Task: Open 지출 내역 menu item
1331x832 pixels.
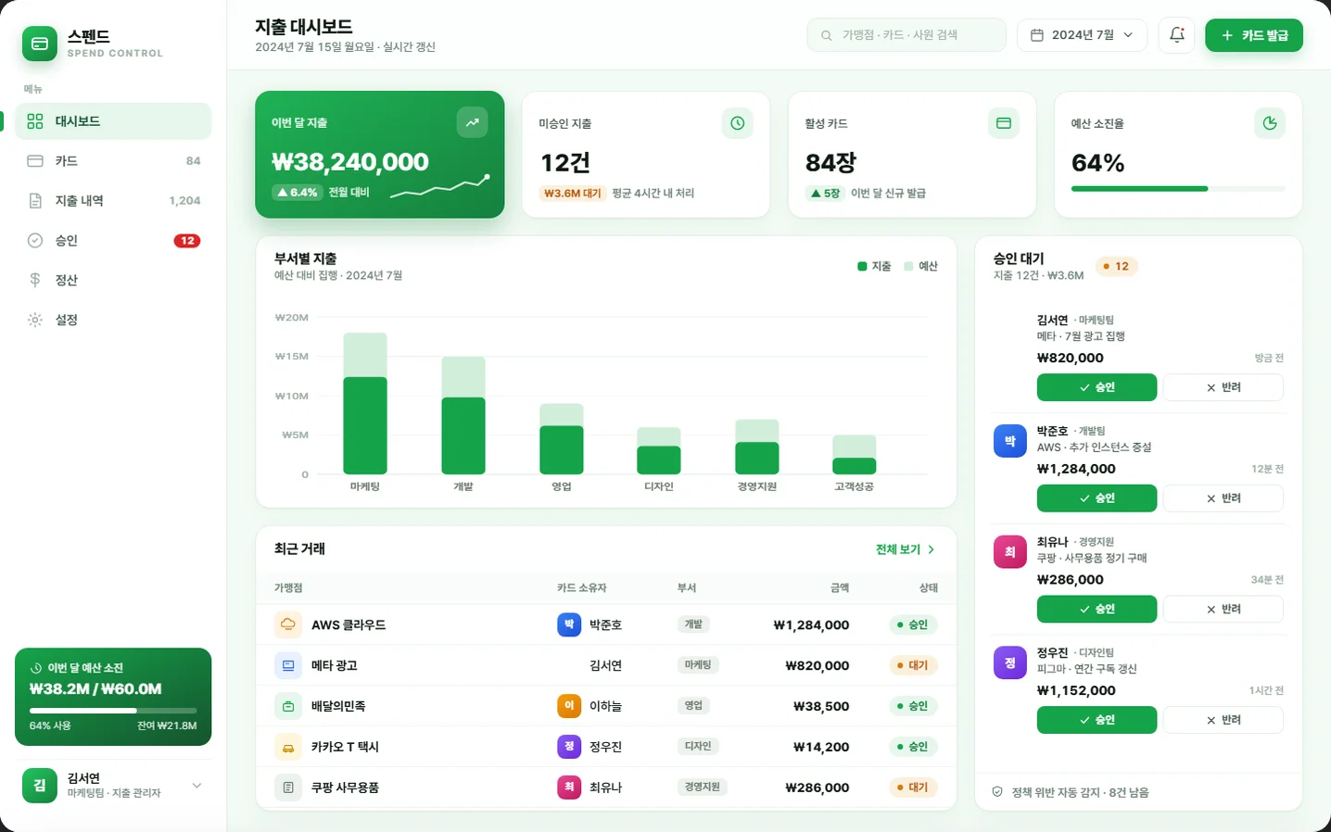Action: pyautogui.click(x=113, y=201)
